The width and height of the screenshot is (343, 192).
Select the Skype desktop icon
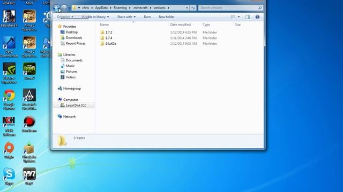tap(9, 177)
